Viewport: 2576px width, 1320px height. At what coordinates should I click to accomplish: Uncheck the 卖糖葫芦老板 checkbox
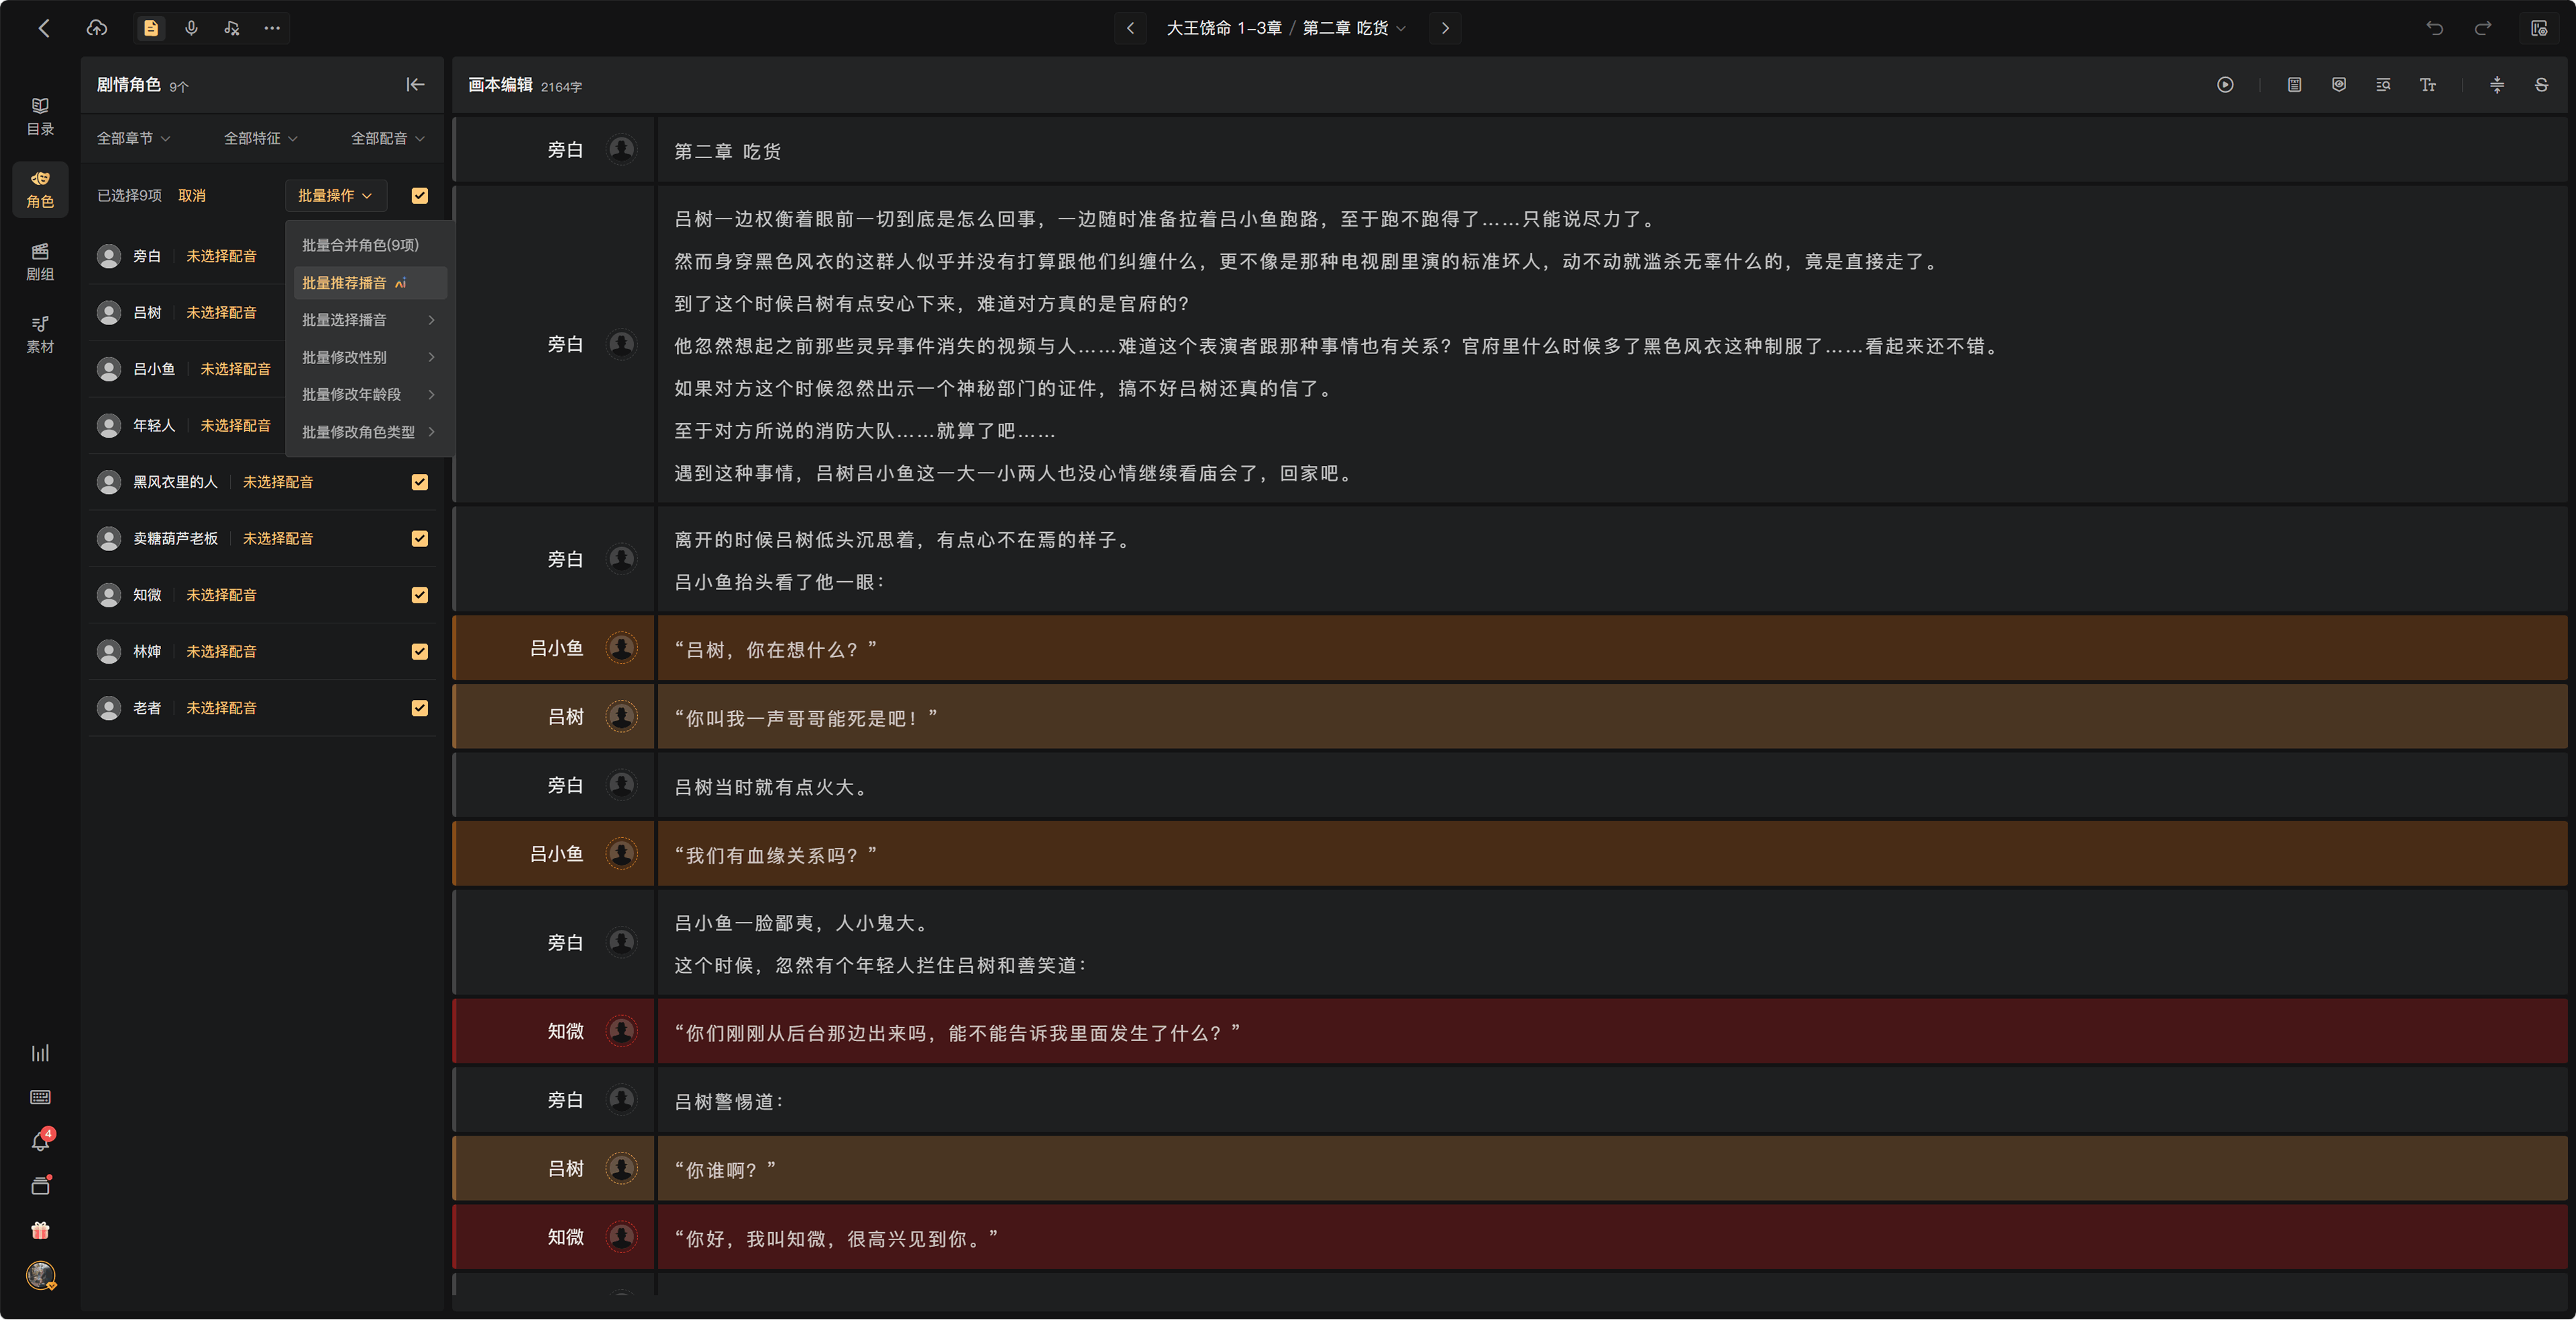(x=420, y=538)
